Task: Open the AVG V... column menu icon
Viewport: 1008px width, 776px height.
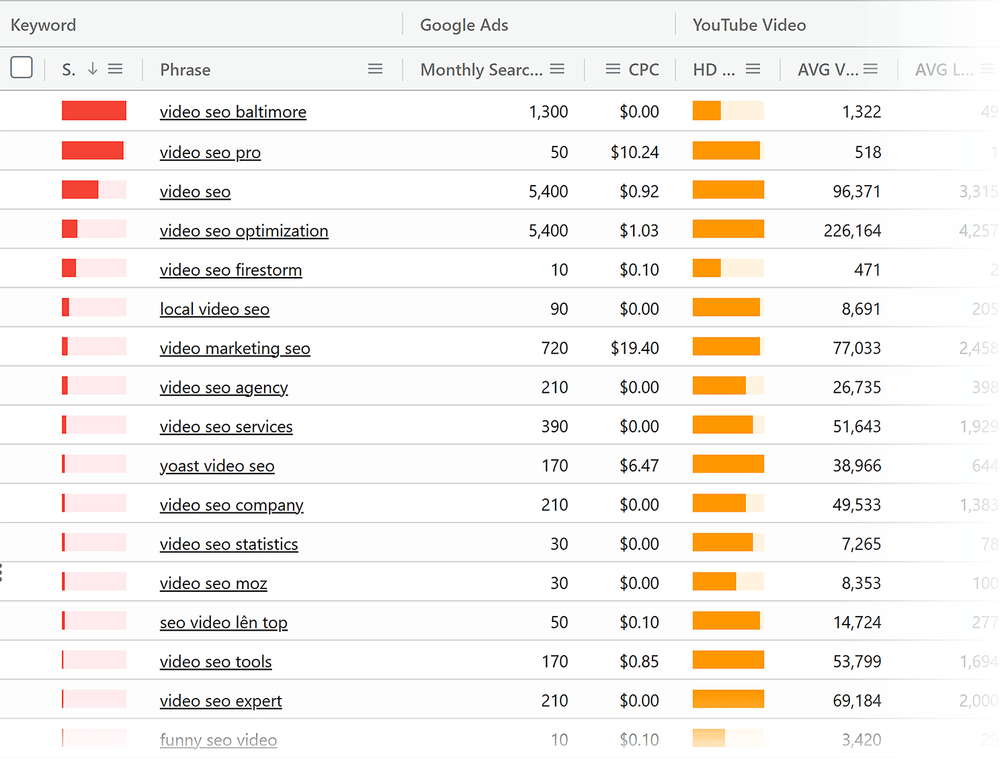Action: pyautogui.click(x=871, y=69)
